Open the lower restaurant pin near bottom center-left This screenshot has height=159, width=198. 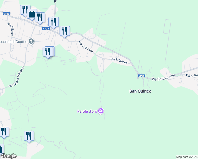click(x=29, y=137)
